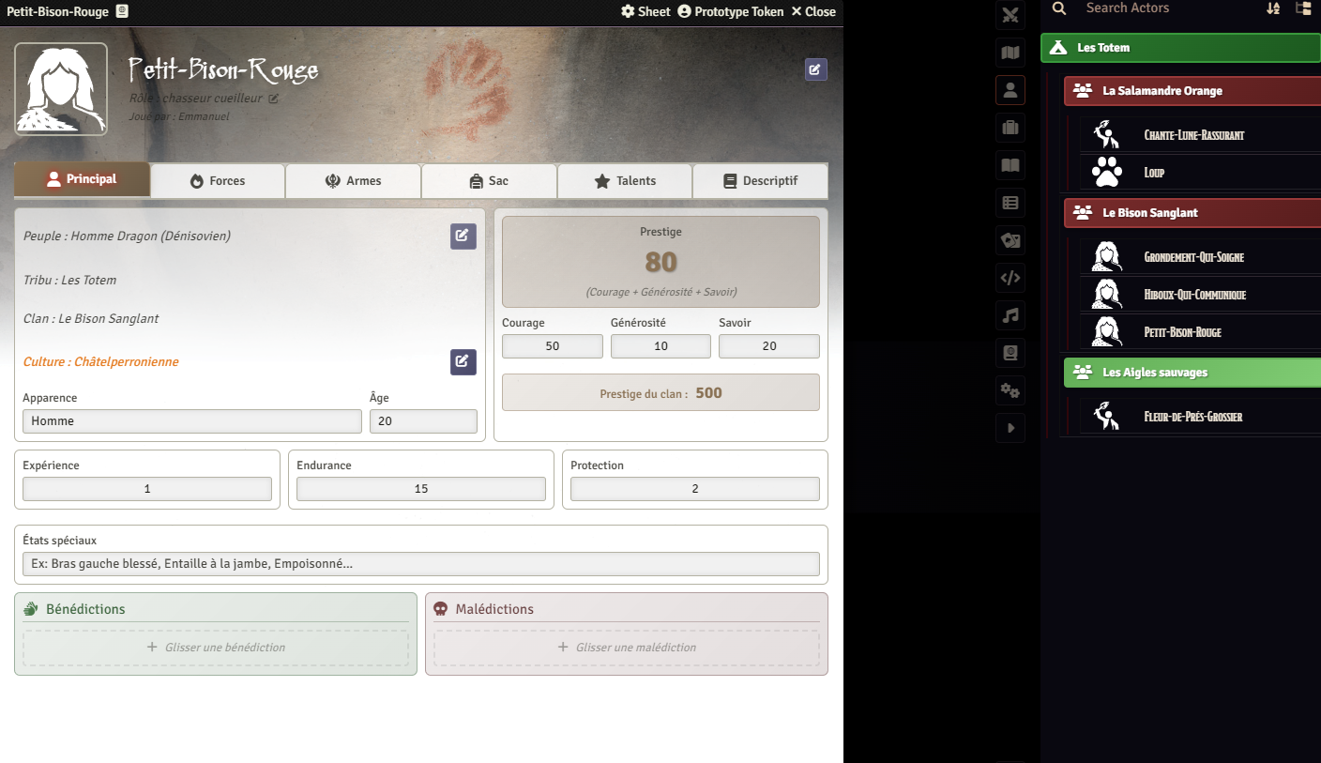Toggle actor sort order icon

[1273, 8]
